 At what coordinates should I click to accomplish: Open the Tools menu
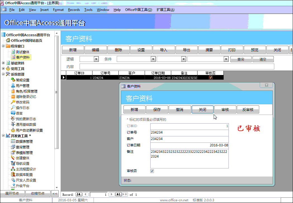[x=88, y=10]
